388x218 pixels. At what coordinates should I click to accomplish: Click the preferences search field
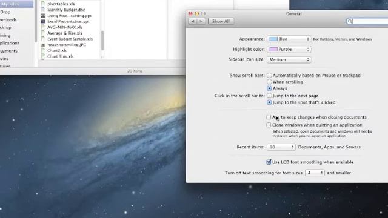click(x=367, y=21)
